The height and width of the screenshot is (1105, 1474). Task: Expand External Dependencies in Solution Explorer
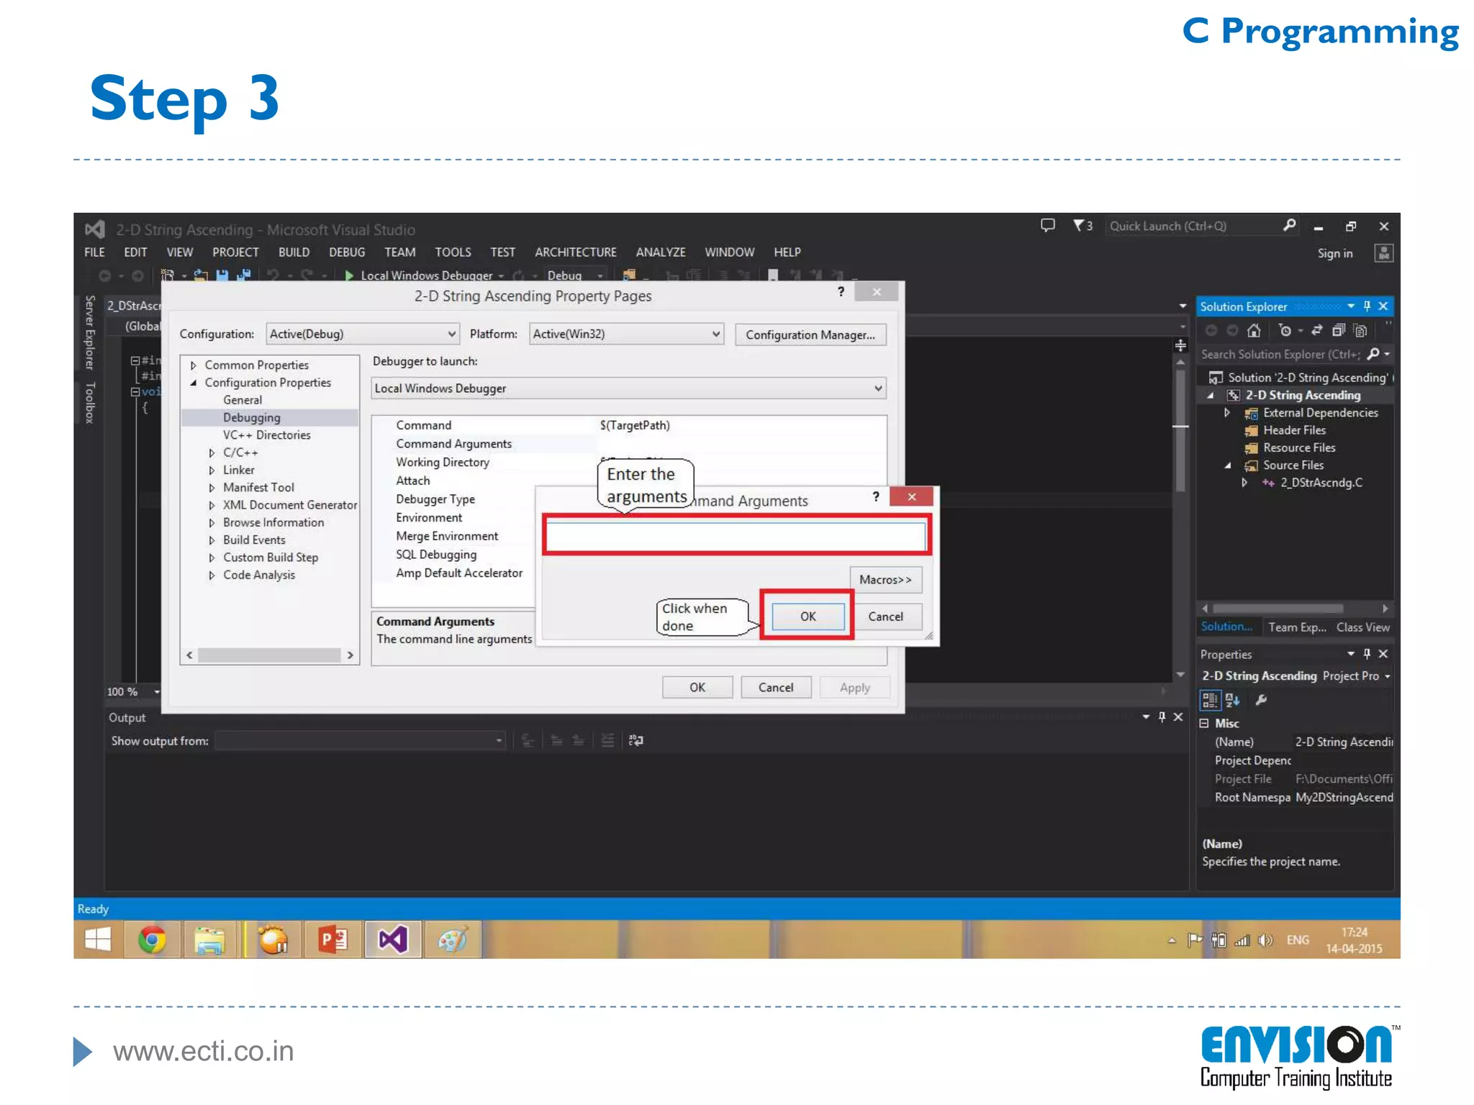coord(1227,413)
